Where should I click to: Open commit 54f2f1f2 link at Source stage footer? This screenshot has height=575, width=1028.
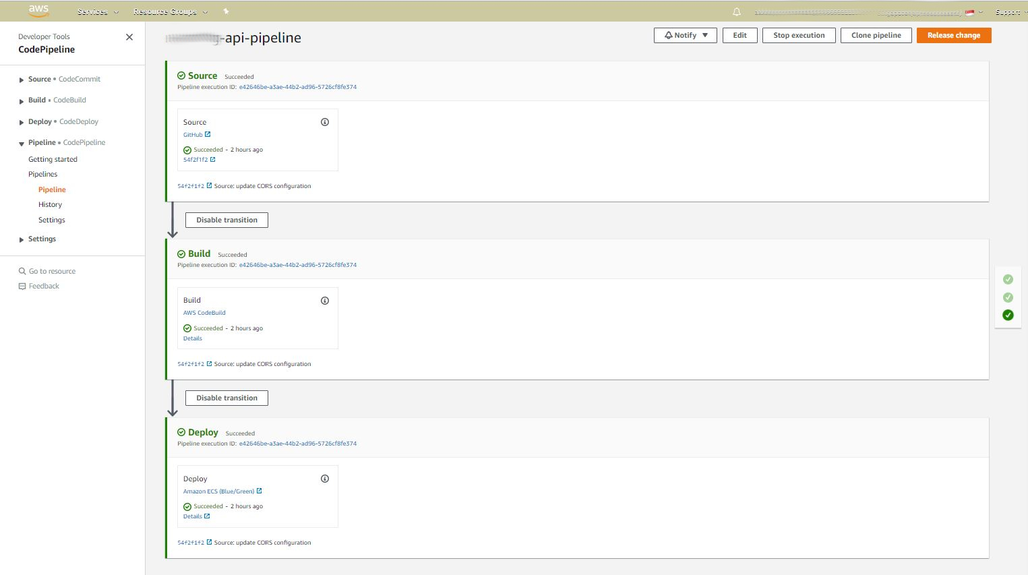tap(191, 186)
